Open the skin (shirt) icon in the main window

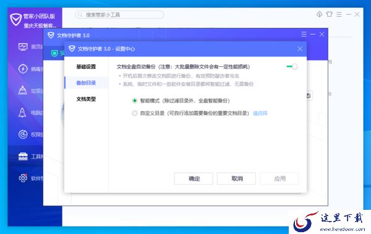click(330, 14)
